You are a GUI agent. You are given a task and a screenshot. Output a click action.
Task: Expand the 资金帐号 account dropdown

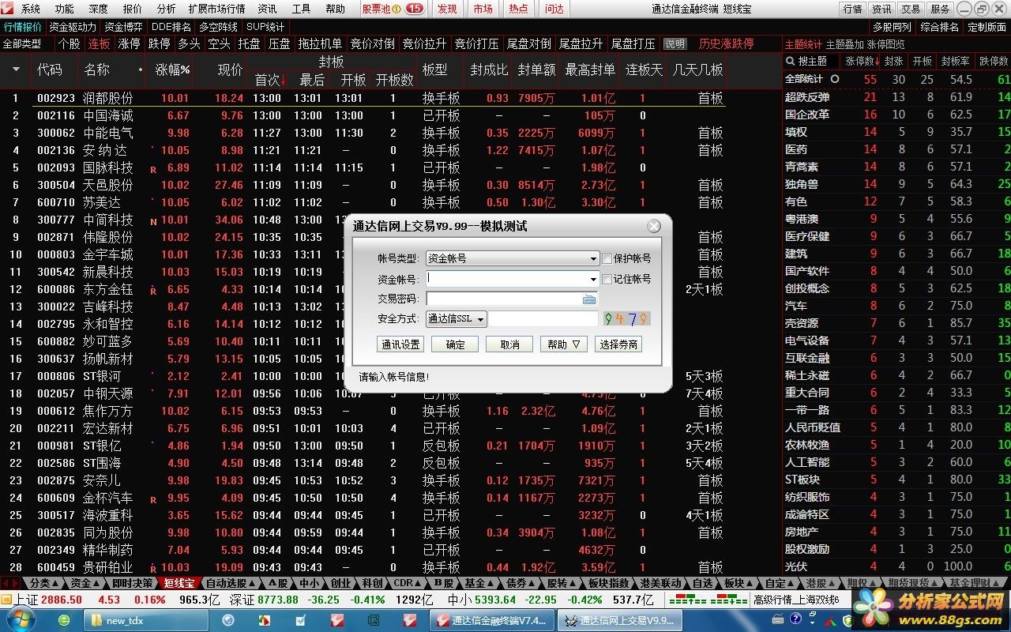(x=593, y=279)
